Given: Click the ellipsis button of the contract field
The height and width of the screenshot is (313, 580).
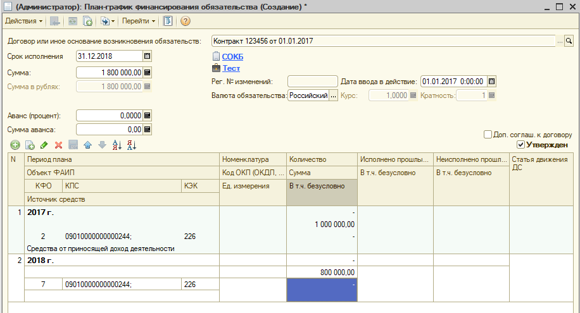Looking at the screenshot, I should tap(559, 41).
